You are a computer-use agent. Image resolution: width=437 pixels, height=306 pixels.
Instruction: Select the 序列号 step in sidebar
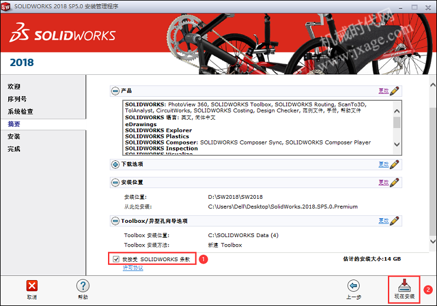tap(17, 99)
